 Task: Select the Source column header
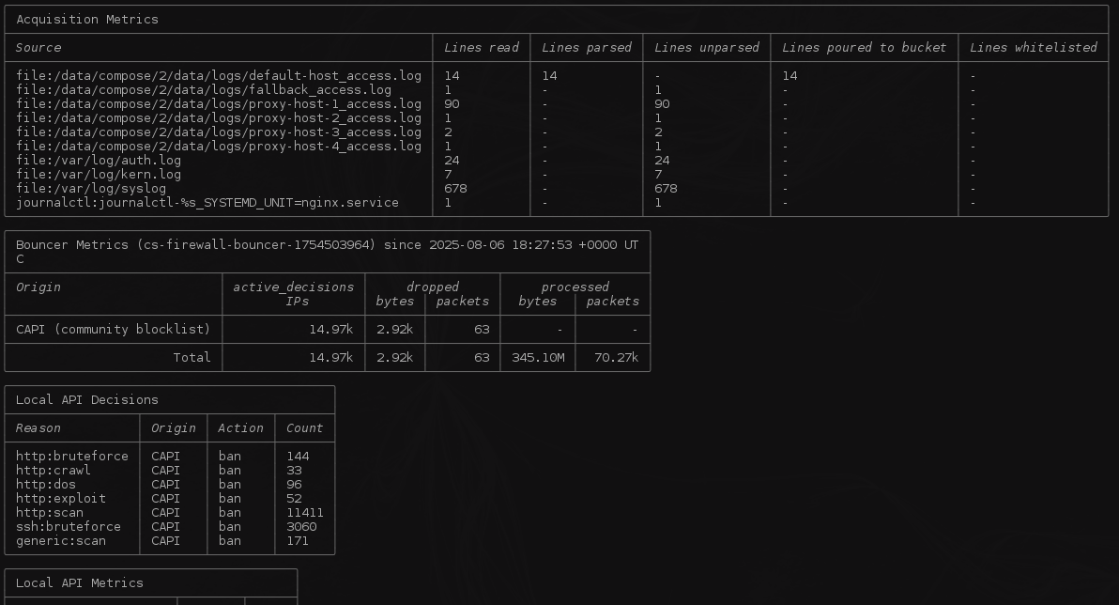click(x=38, y=47)
